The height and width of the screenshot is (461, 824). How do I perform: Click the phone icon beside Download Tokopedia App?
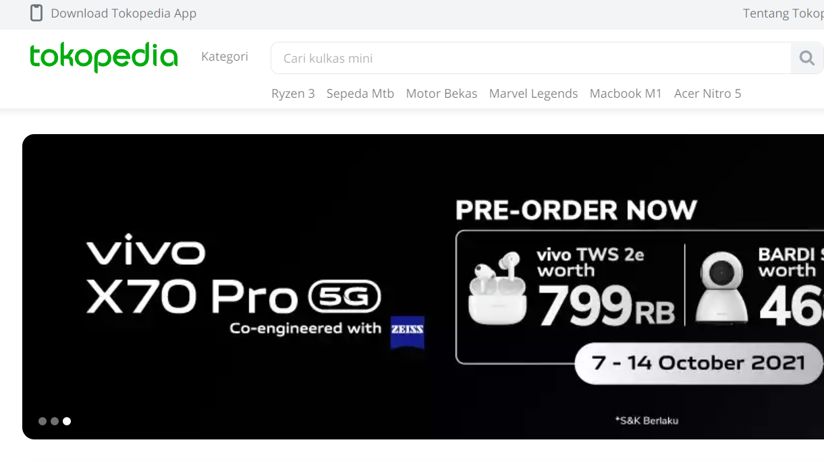pos(36,13)
